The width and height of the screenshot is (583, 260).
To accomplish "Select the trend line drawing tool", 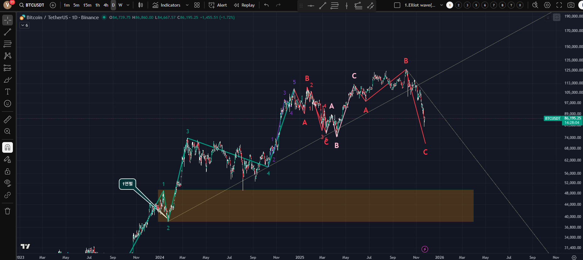I will pos(8,32).
